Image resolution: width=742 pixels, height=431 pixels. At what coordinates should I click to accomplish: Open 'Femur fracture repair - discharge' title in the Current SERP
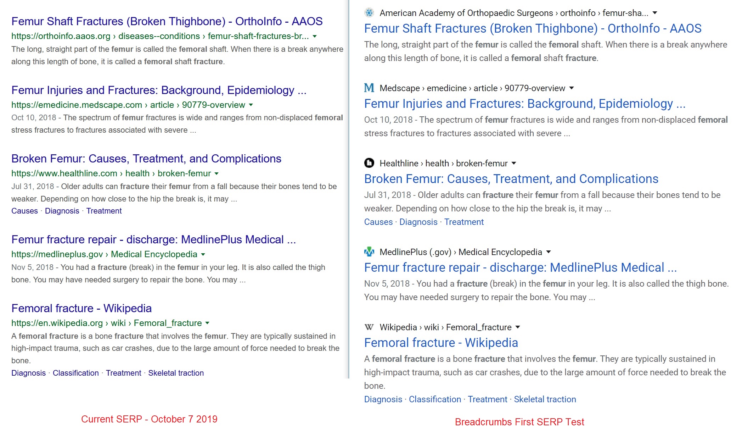coord(153,239)
